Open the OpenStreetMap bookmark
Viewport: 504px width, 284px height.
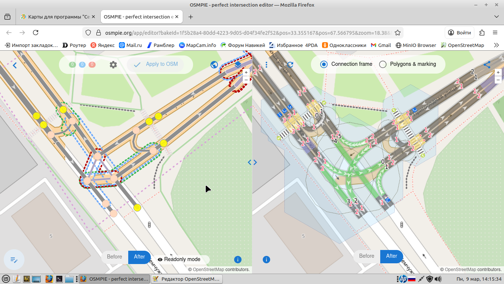point(462,45)
